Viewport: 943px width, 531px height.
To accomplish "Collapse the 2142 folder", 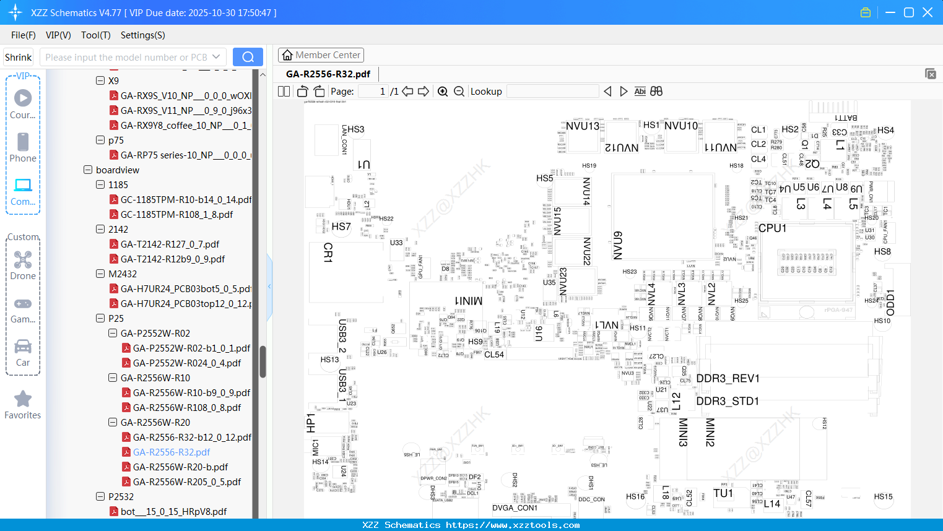I will [100, 229].
